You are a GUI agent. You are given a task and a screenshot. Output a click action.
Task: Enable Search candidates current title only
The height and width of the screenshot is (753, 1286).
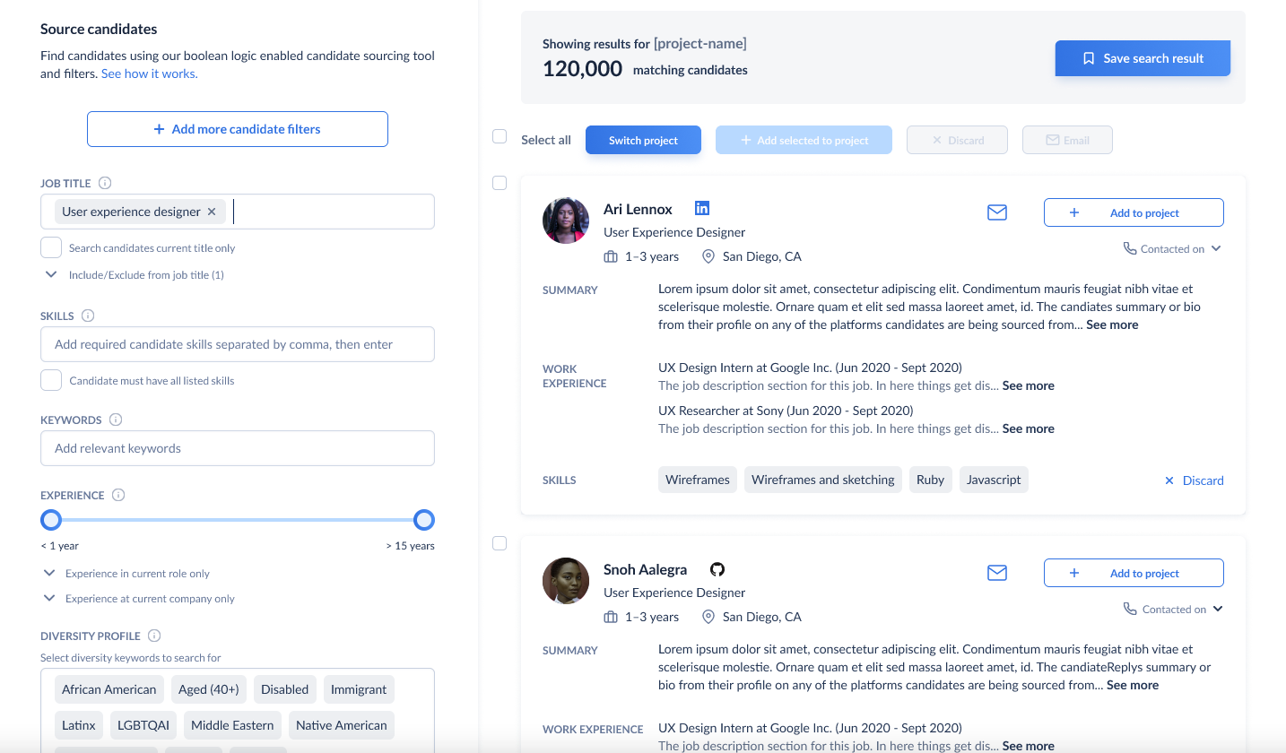coord(51,247)
